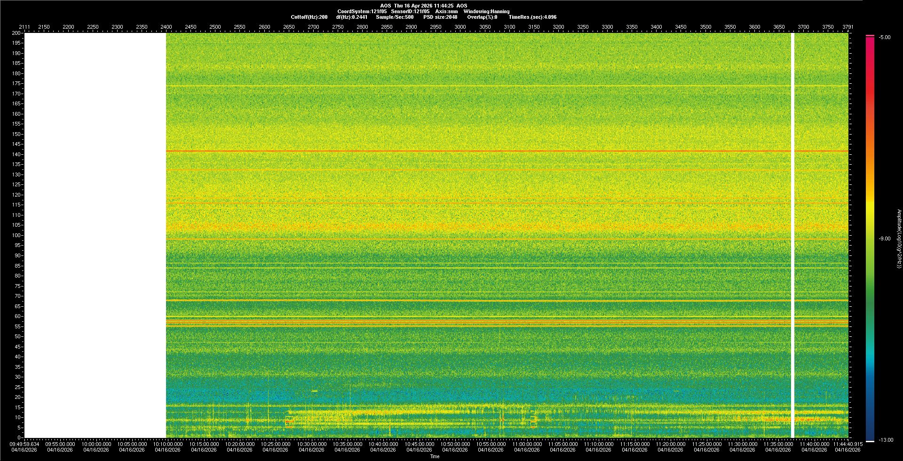Click the Sample/Sec:500 parameter text
This screenshot has width=903, height=461.
coord(395,17)
